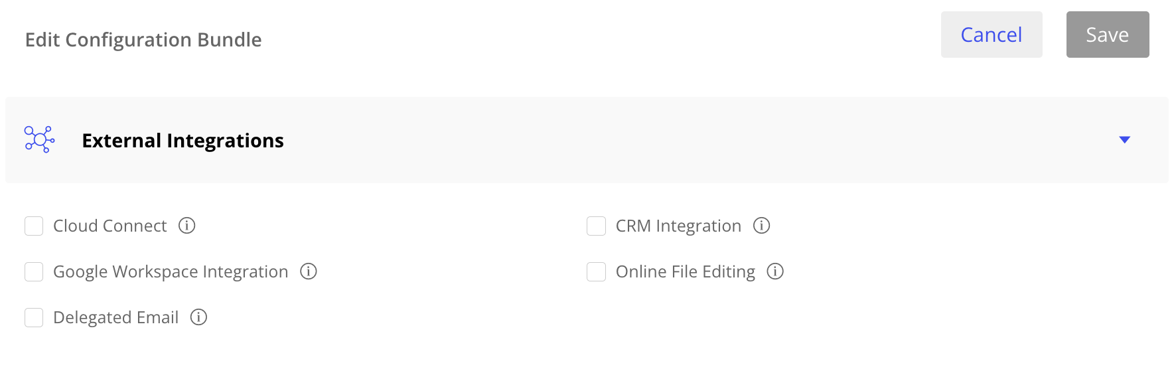This screenshot has height=377, width=1176.
Task: Save the configuration bundle
Action: pyautogui.click(x=1107, y=35)
